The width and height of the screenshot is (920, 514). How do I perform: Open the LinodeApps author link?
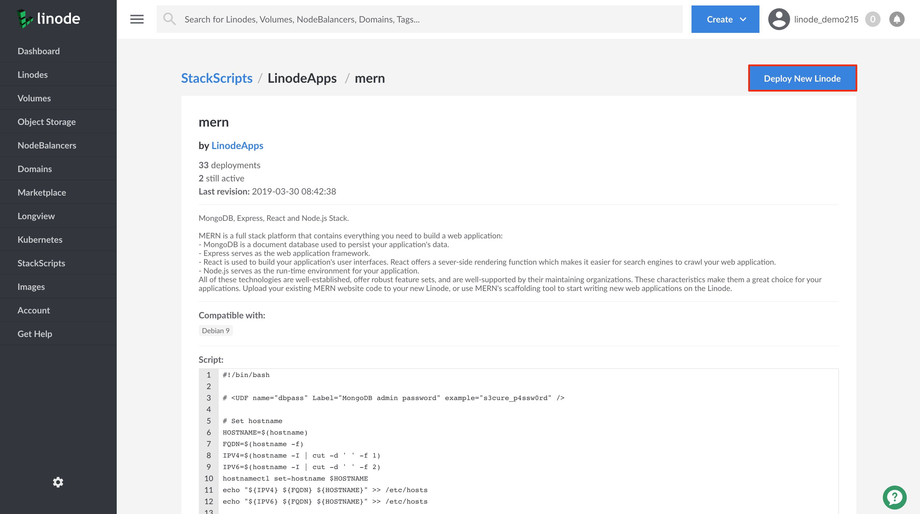point(238,145)
